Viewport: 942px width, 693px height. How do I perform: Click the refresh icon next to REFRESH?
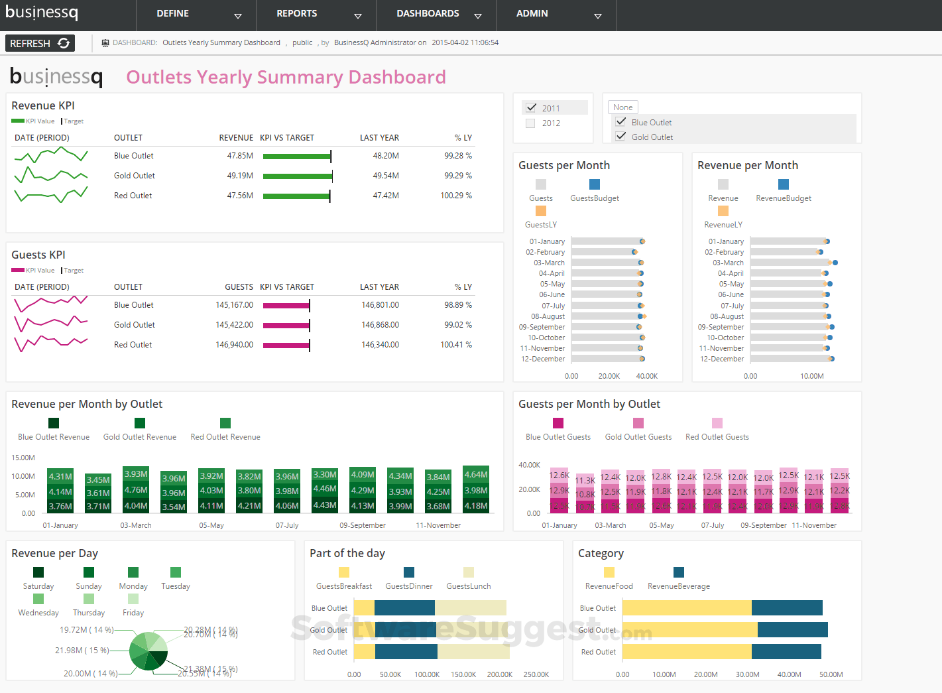pos(64,42)
